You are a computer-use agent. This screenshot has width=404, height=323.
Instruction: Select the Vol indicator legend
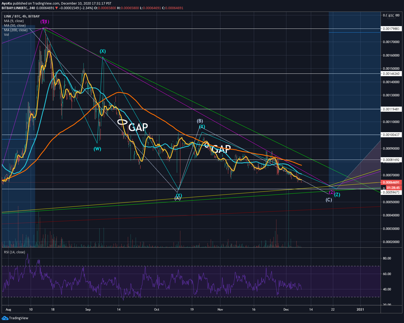[6, 35]
